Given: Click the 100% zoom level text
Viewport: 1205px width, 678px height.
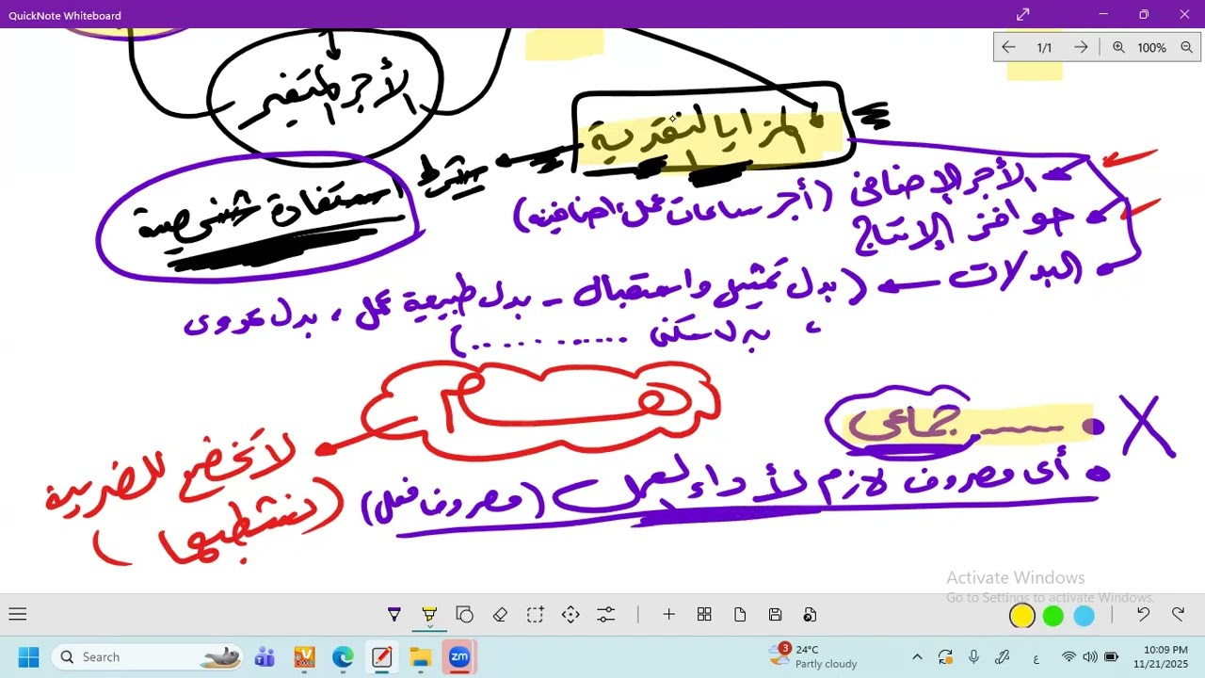Looking at the screenshot, I should point(1151,47).
